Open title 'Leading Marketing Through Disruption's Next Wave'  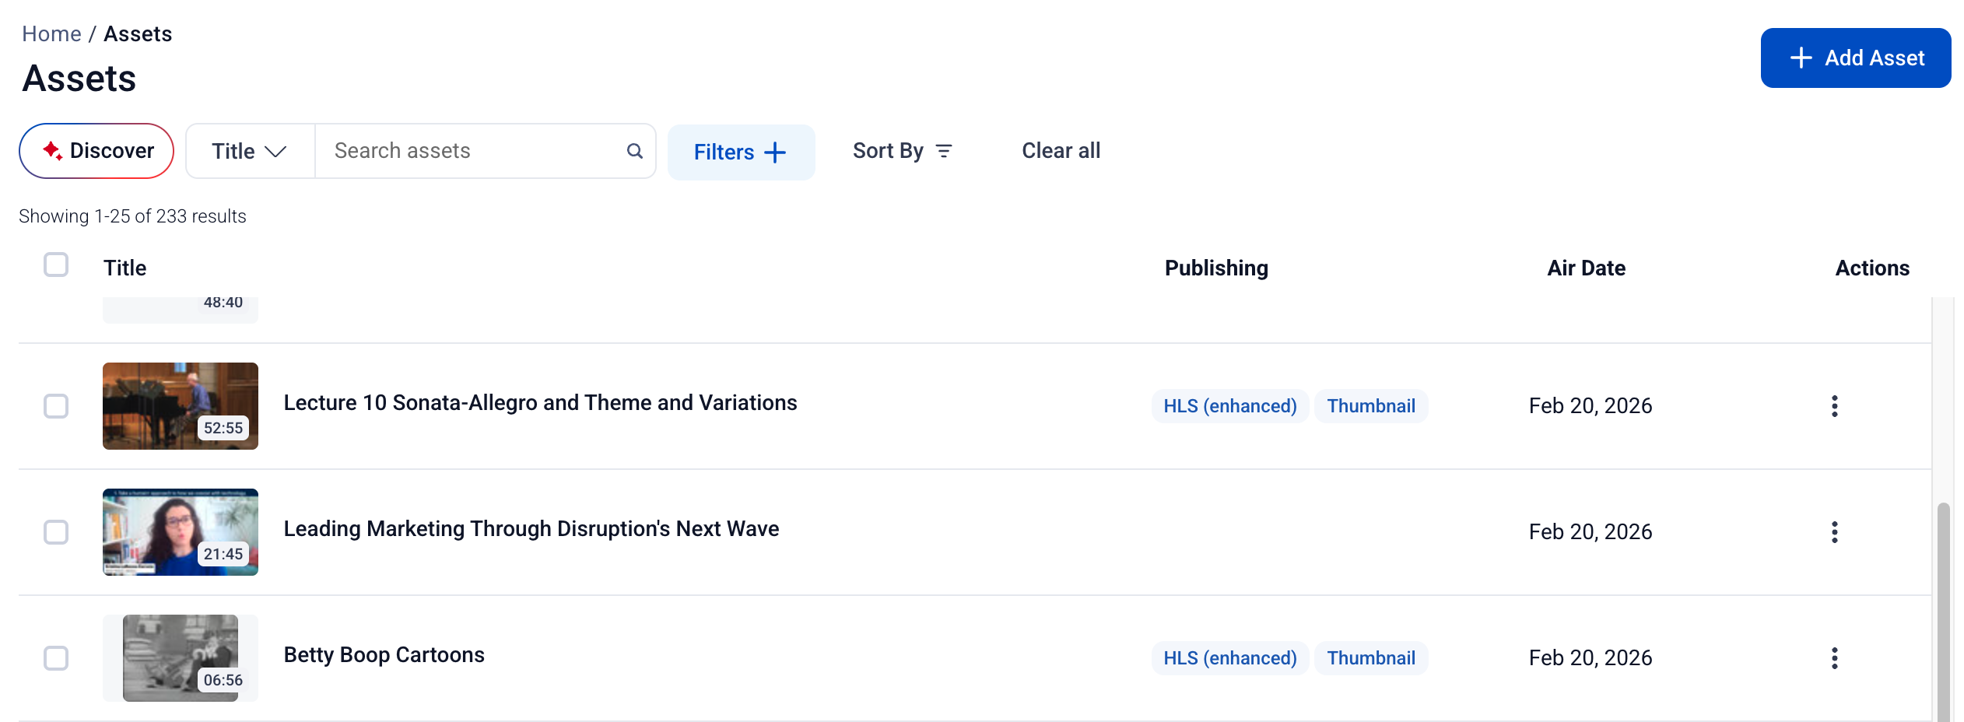pyautogui.click(x=531, y=529)
